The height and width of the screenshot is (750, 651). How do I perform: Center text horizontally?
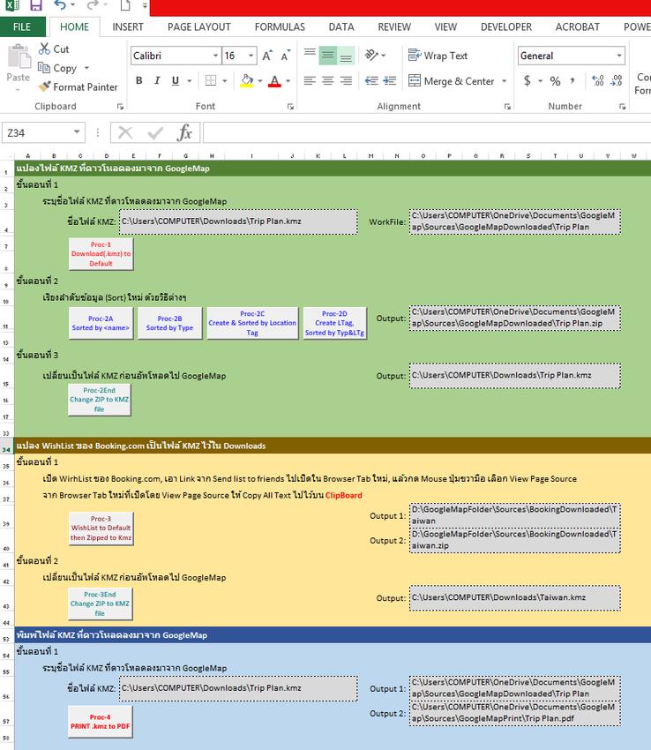pos(327,80)
